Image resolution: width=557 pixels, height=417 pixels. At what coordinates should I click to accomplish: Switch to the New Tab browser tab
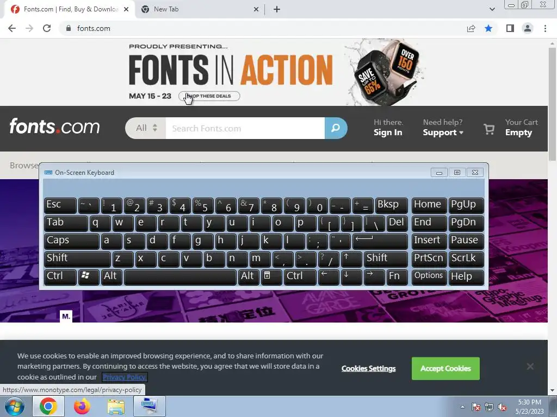click(199, 9)
